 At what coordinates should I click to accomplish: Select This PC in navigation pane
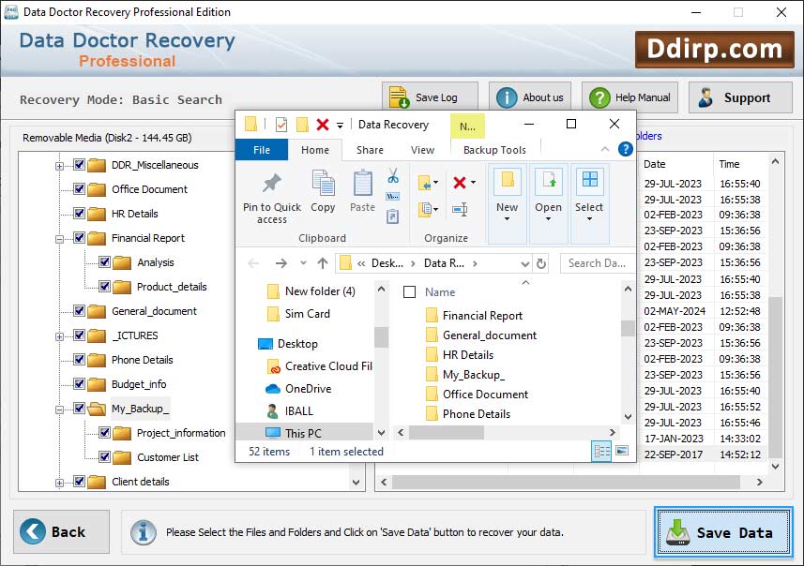302,433
